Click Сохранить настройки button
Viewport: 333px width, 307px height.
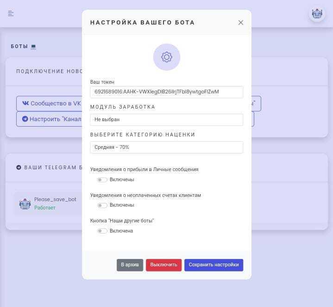coord(214,265)
